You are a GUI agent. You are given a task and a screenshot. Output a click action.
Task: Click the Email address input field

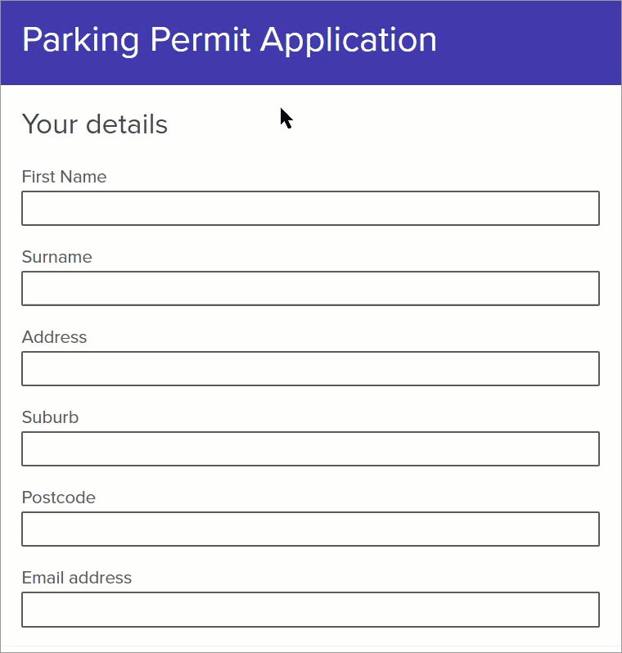310,610
